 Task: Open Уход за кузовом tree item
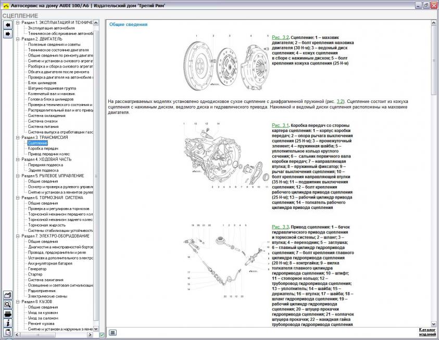[43, 313]
